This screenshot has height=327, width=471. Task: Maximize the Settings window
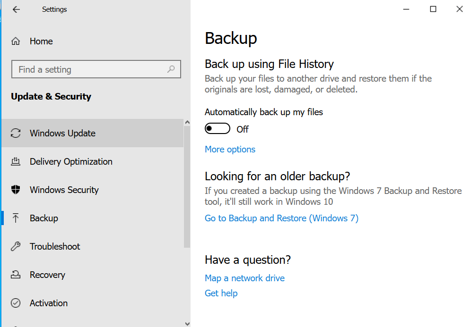coord(433,9)
